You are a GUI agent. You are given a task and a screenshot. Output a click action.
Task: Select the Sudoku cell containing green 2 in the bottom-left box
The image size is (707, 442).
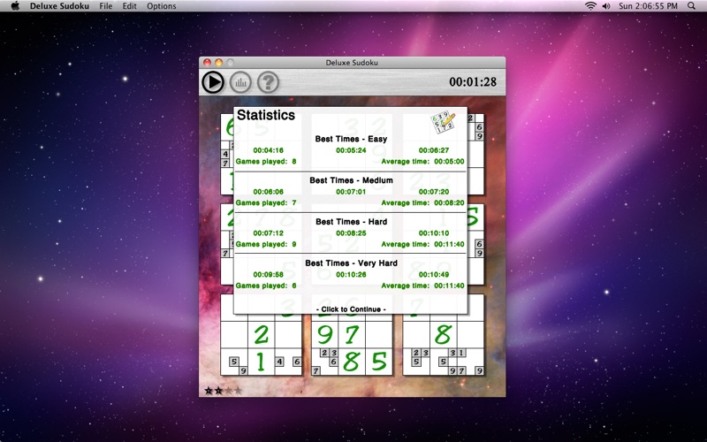[261, 335]
